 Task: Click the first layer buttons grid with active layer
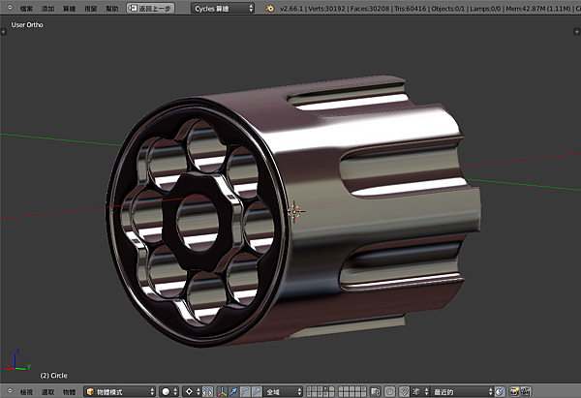(321, 391)
